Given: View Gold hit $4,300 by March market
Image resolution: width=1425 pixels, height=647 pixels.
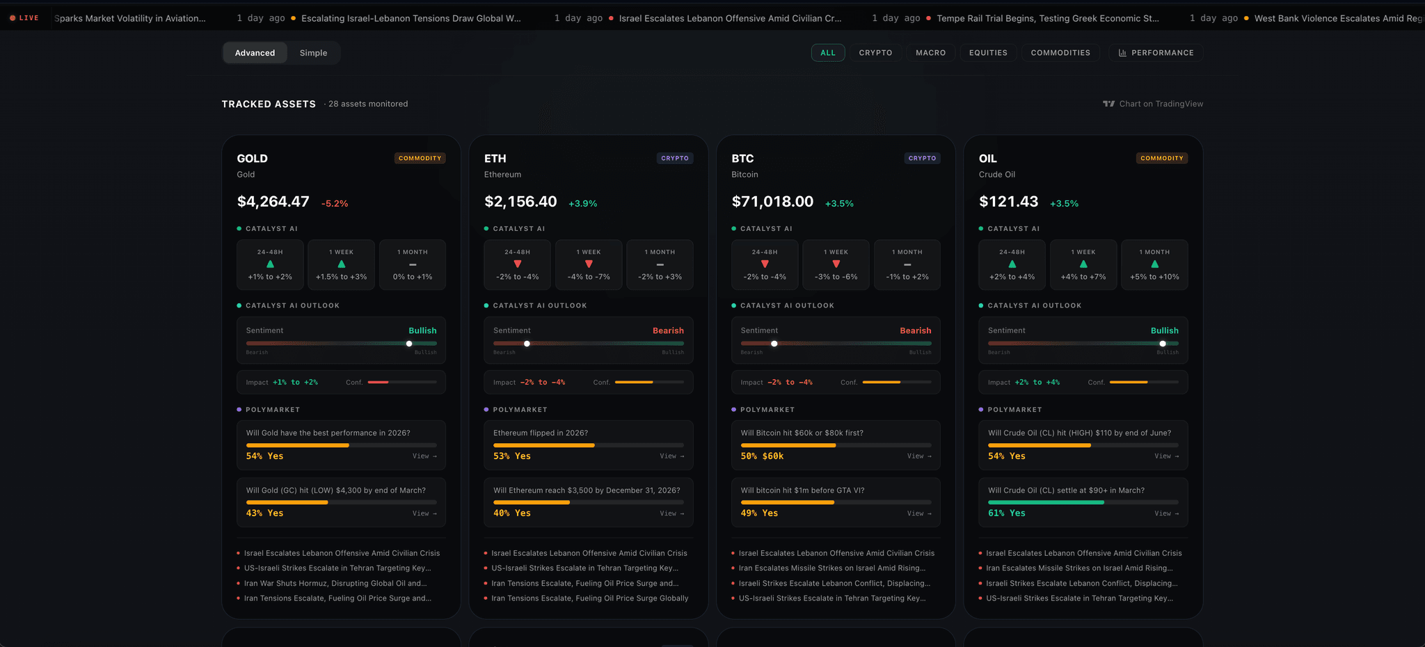Looking at the screenshot, I should [x=424, y=513].
